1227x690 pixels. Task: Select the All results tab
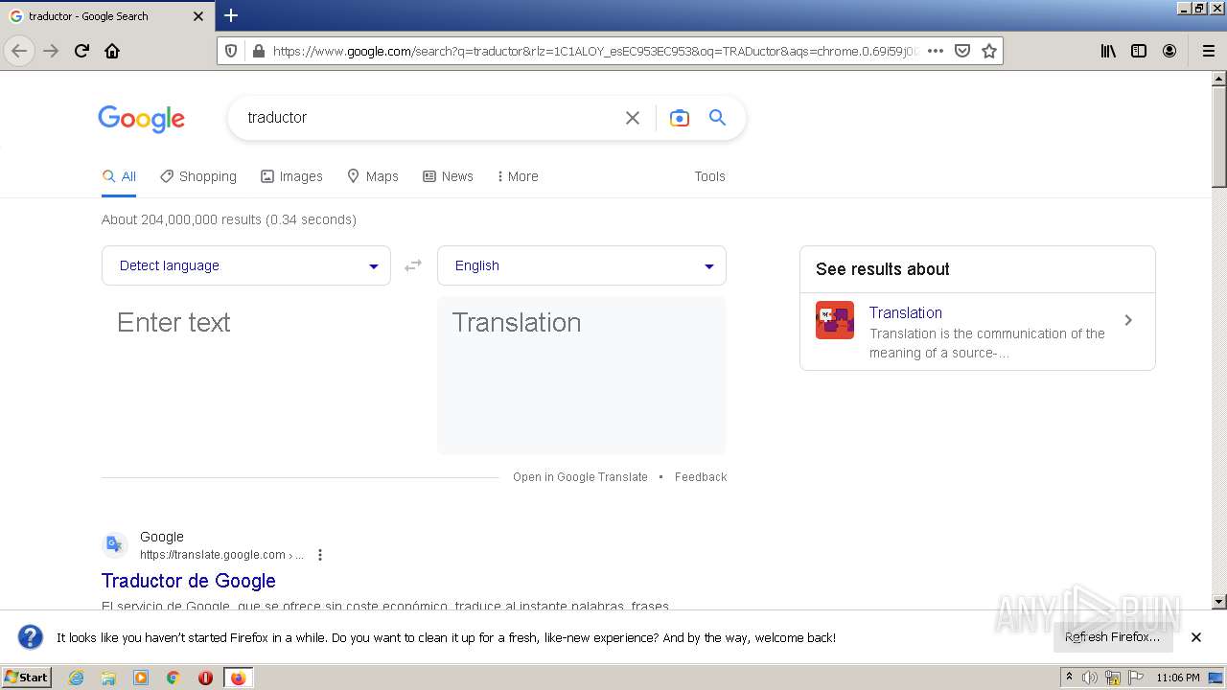pos(120,176)
